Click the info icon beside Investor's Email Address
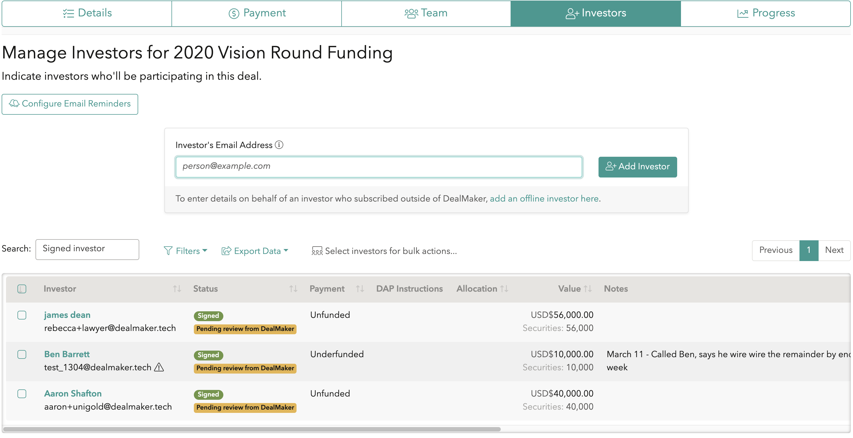Screen dimensions: 853x438 point(279,145)
